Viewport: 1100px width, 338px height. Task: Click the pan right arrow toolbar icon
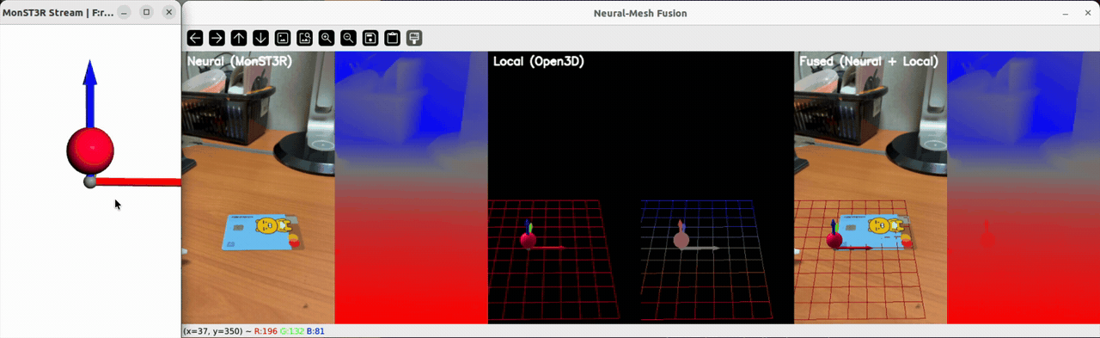click(x=217, y=38)
